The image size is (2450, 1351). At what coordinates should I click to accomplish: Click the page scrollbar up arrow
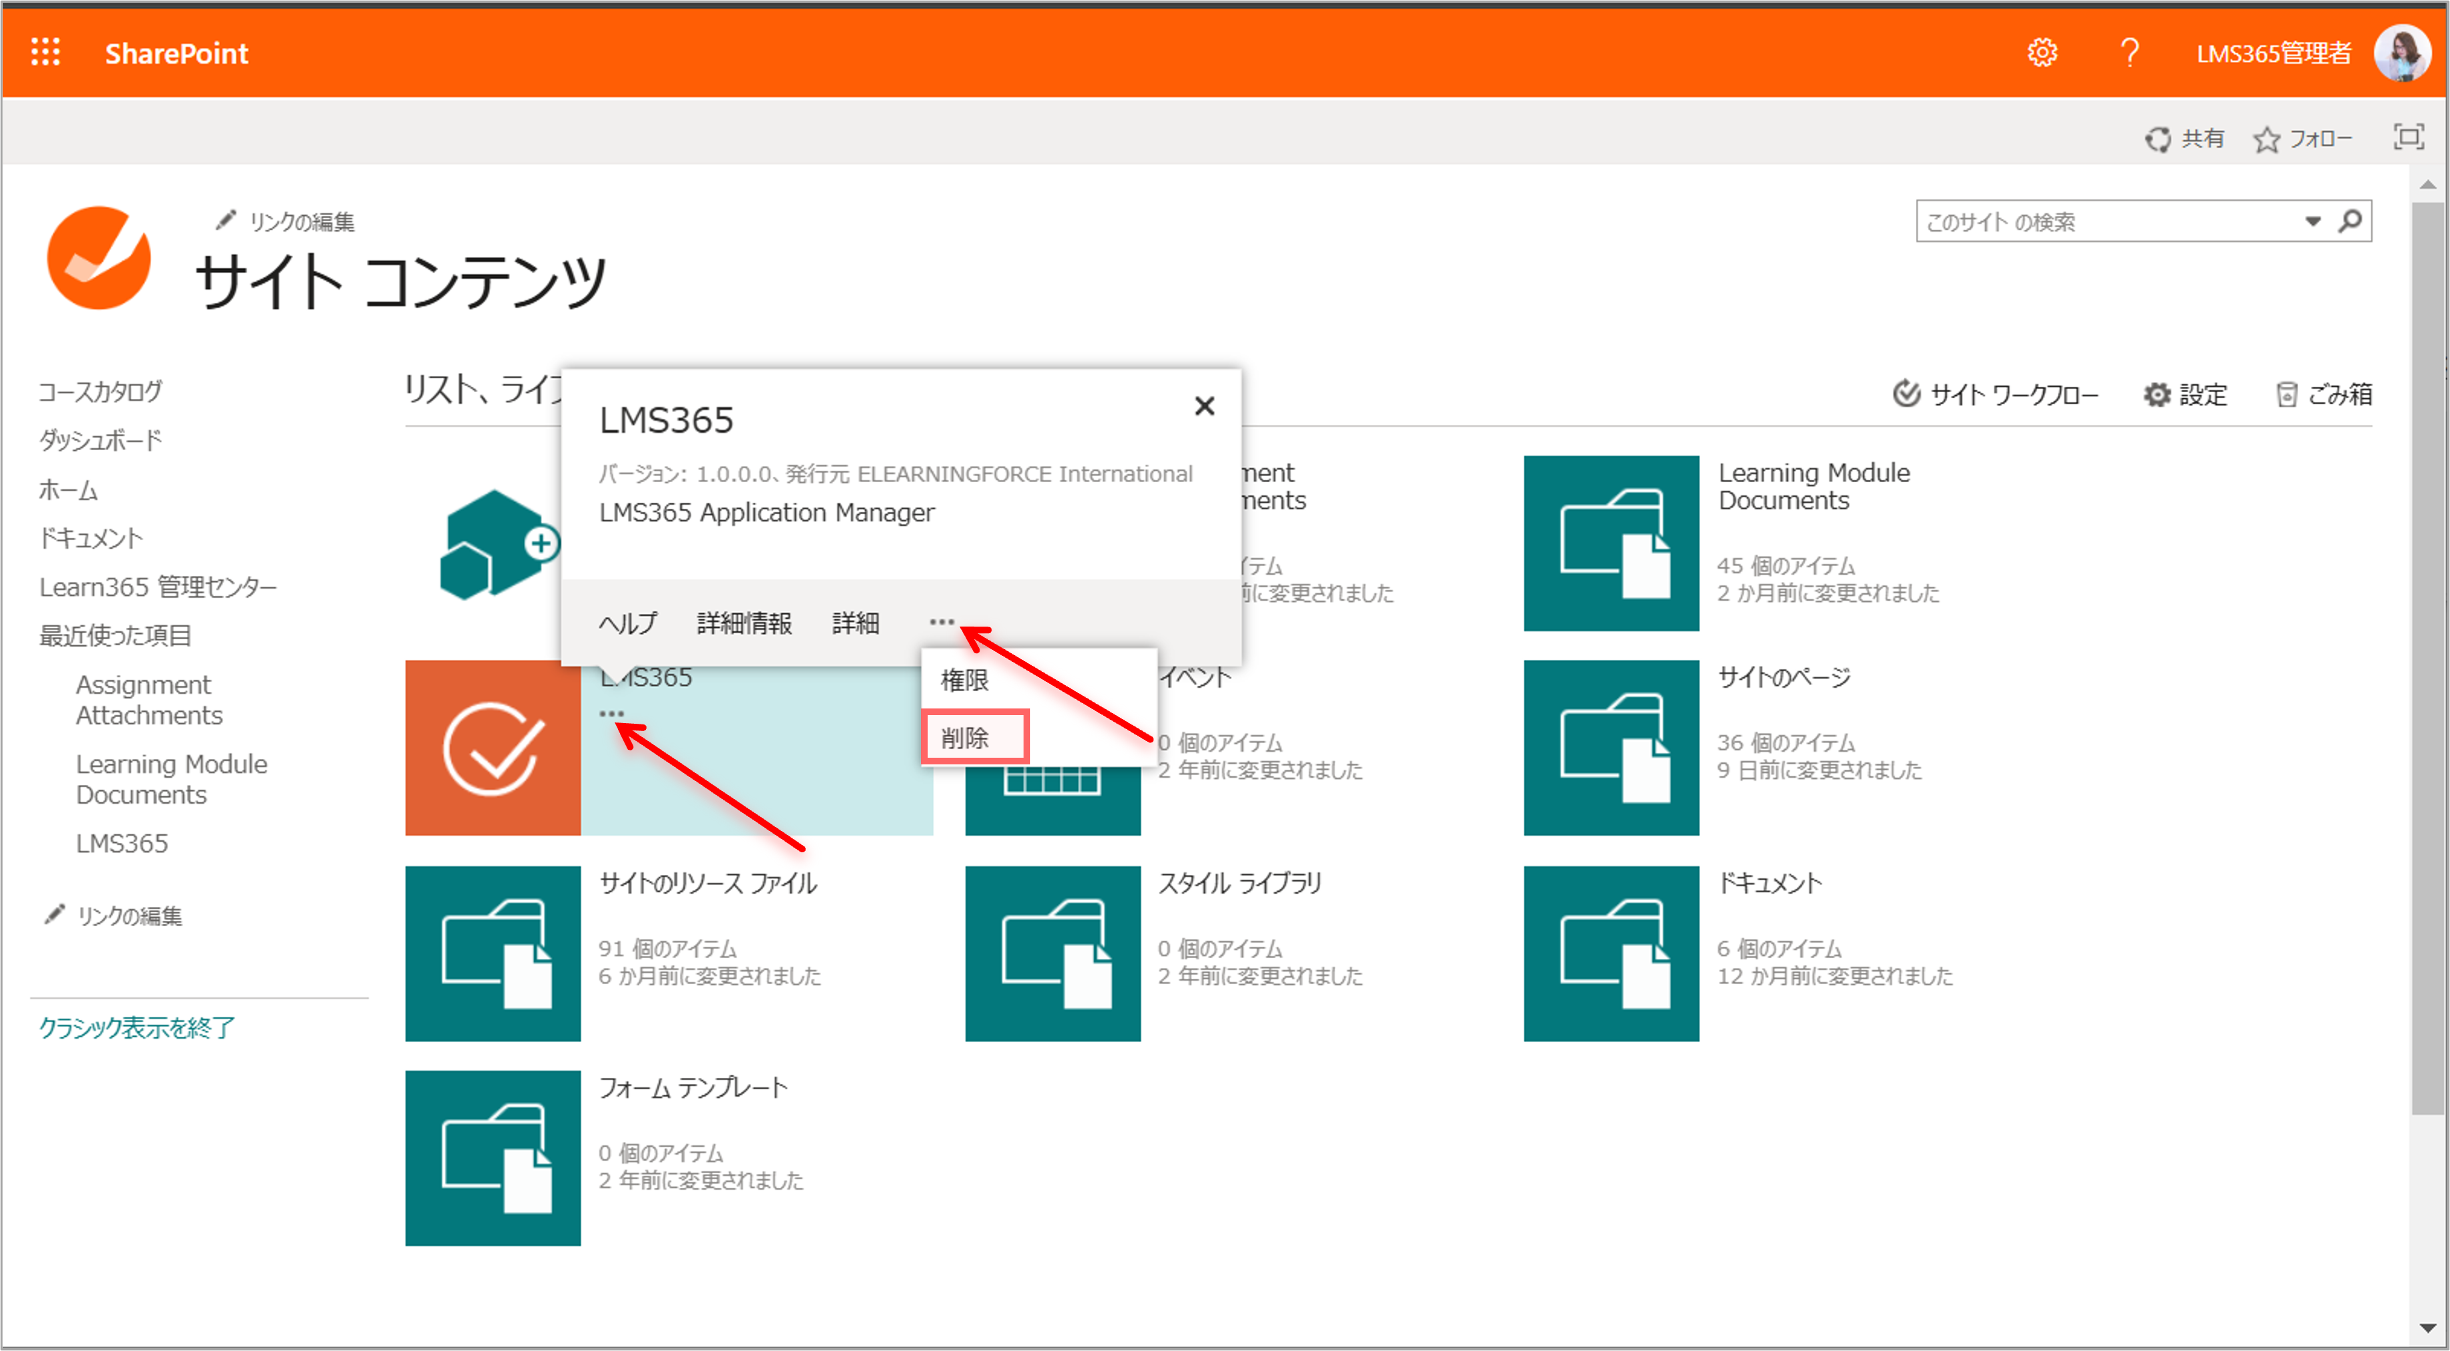pyautogui.click(x=2428, y=184)
